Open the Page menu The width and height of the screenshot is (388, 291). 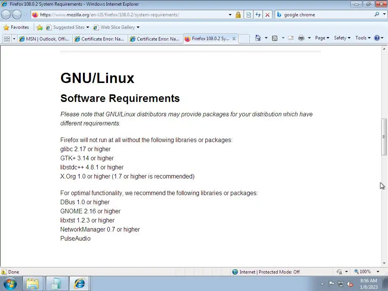pos(322,38)
